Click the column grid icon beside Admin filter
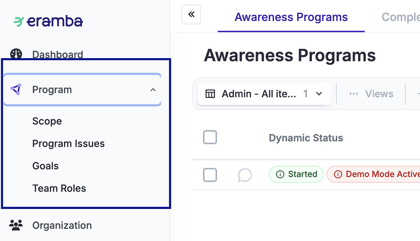The width and height of the screenshot is (420, 241). [x=210, y=93]
